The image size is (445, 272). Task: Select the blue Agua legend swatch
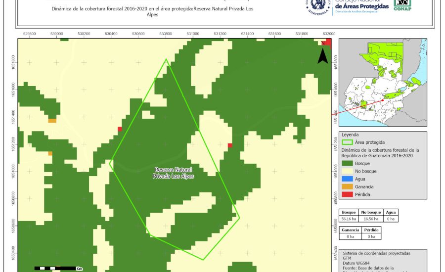tap(348, 179)
